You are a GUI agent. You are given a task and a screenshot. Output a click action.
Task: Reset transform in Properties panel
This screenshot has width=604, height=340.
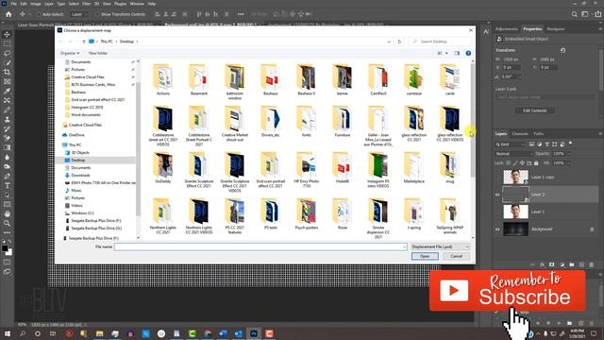point(562,50)
